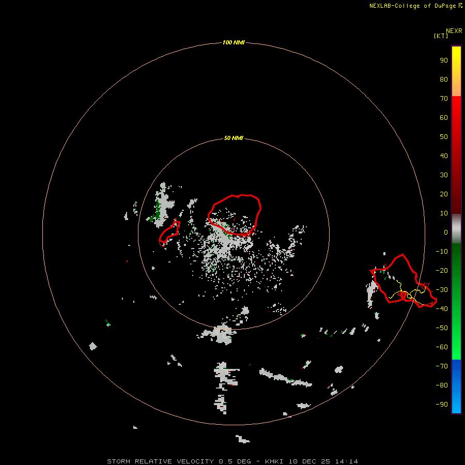Viewport: 465px width, 465px height.
Task: Click the 14:14 timestamp text
Action: pyautogui.click(x=346, y=461)
